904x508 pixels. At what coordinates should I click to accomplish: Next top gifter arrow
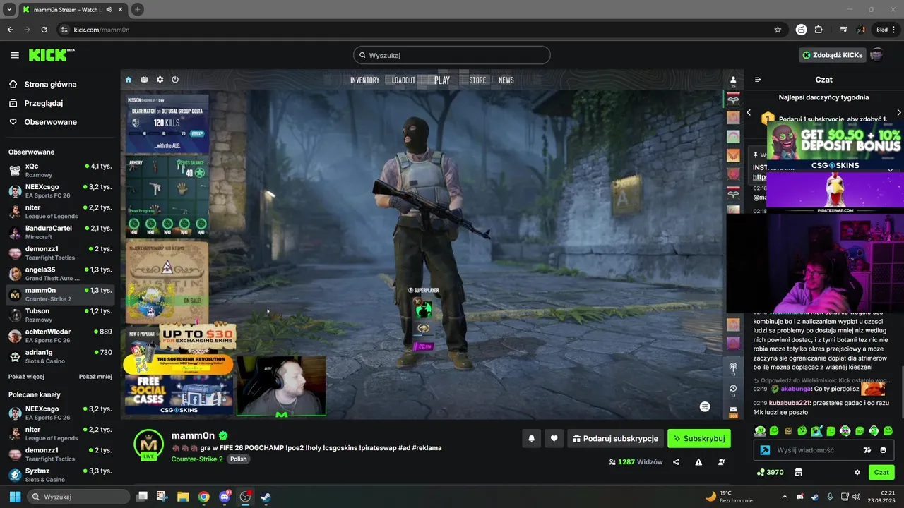click(898, 113)
